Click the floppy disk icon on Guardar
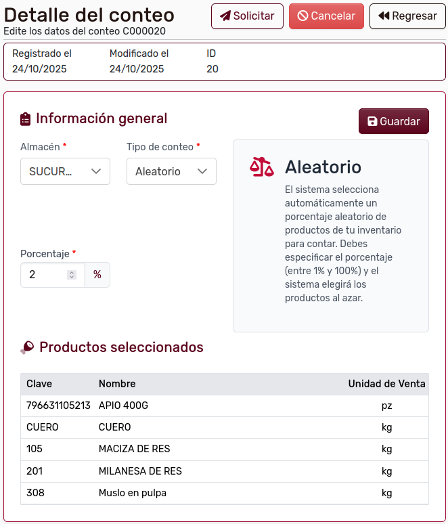Viewport: 448px width, 524px height. tap(372, 122)
